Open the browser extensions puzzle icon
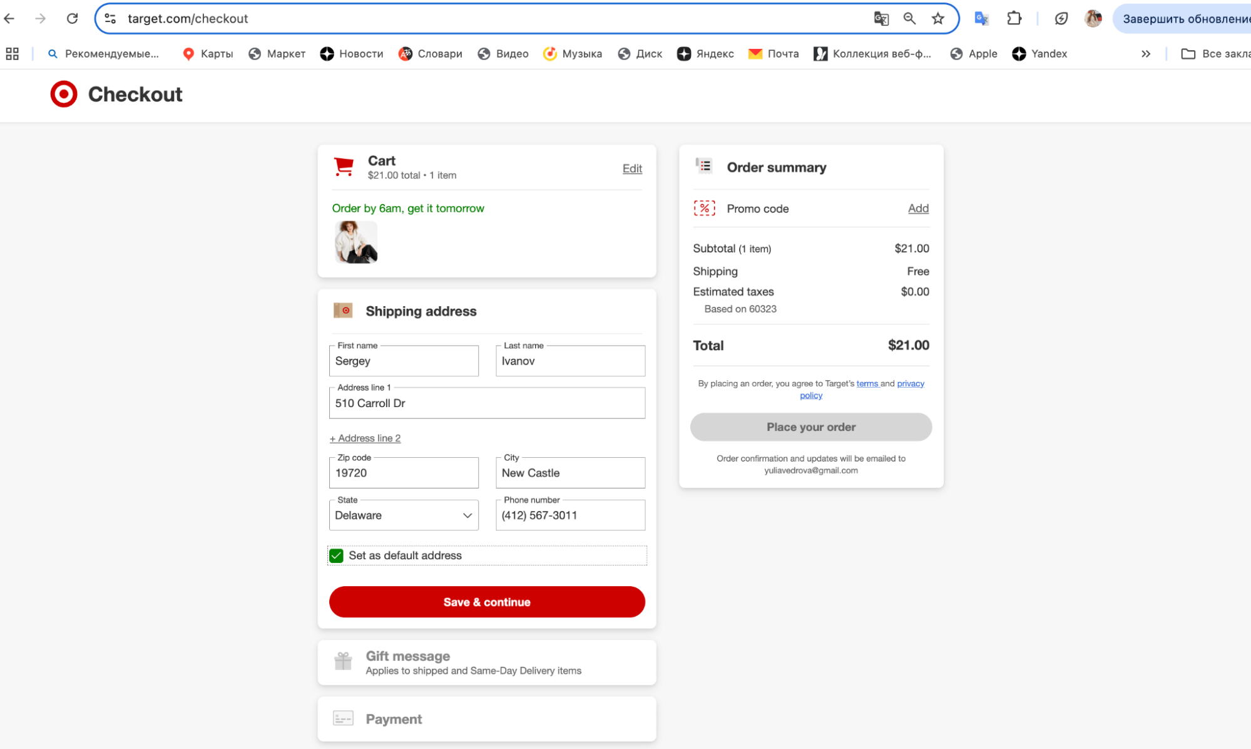Viewport: 1251px width, 749px height. coord(1014,19)
